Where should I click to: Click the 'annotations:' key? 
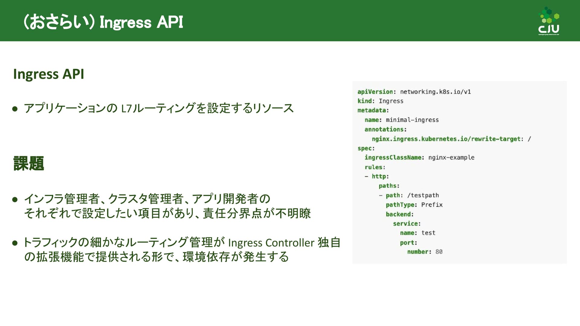tap(385, 129)
